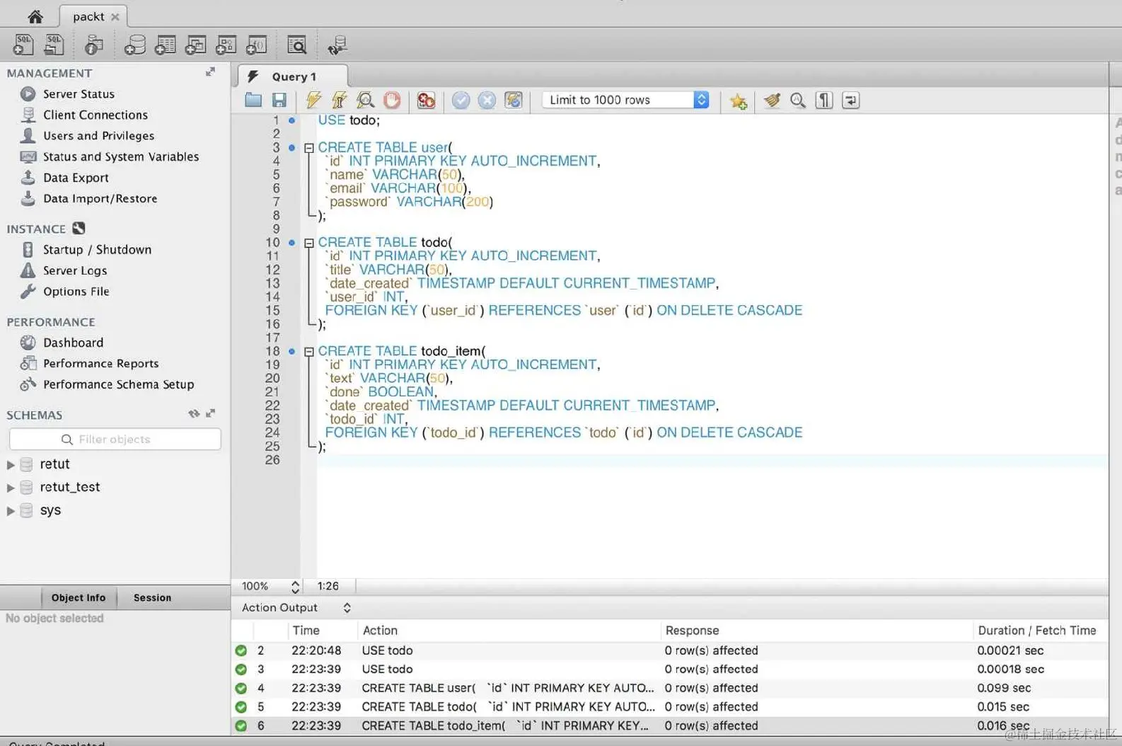Close the packt connection tab

(x=115, y=16)
